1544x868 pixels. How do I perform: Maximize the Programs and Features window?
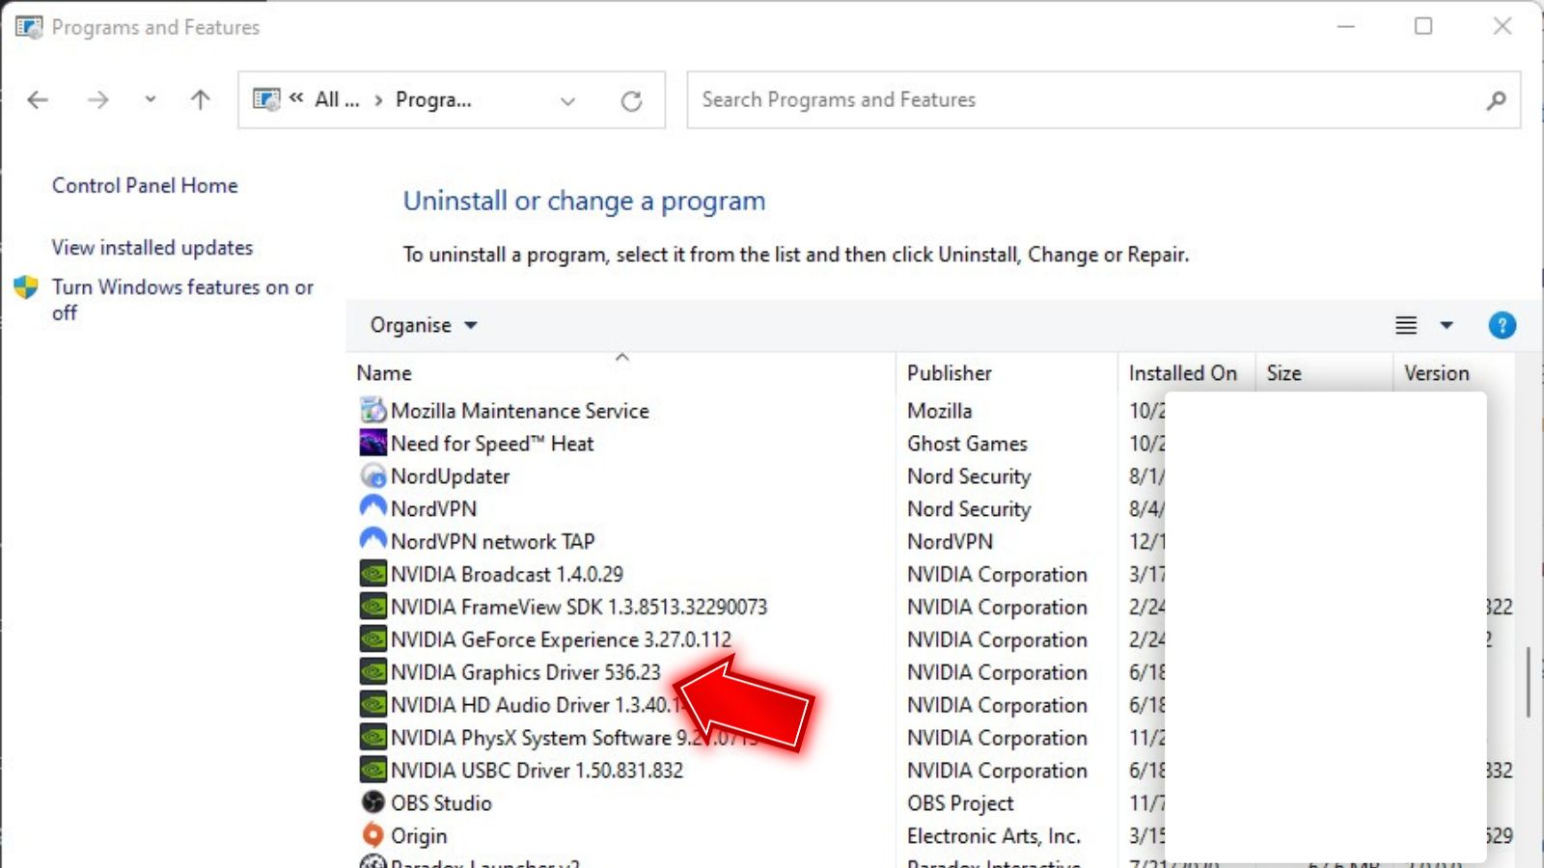pyautogui.click(x=1423, y=26)
